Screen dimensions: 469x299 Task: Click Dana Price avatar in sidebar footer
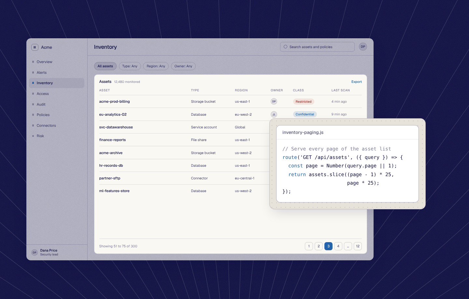(x=35, y=253)
